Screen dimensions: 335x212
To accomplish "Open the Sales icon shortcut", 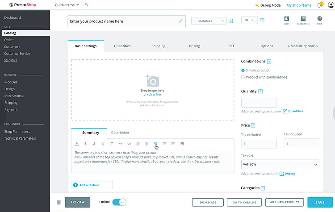I will coord(286,19).
